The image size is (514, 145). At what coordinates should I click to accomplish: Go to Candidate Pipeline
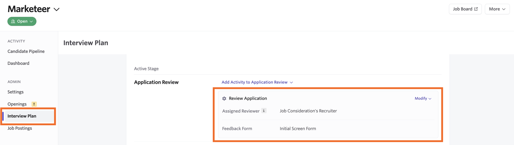click(26, 51)
